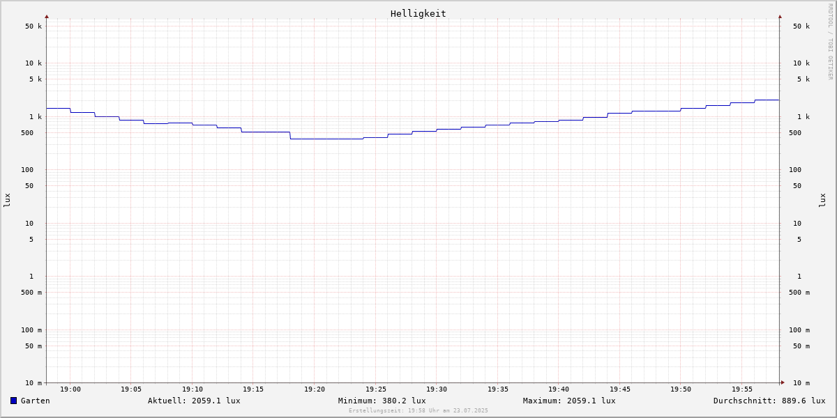Click the '19:50' time axis label
The width and height of the screenshot is (837, 418).
pos(681,389)
